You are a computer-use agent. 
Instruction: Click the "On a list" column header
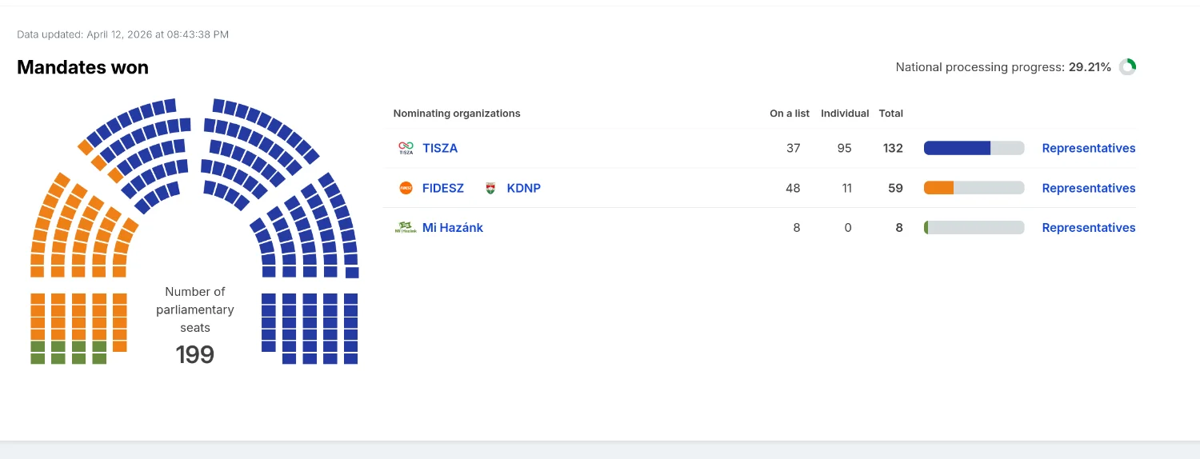790,114
